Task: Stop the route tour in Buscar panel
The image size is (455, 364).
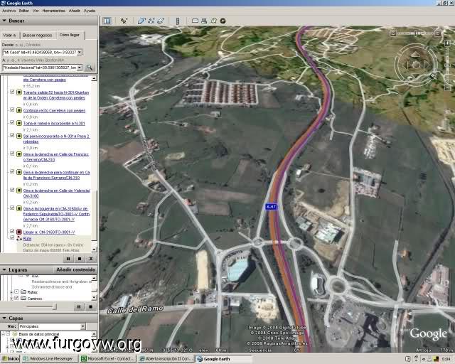Action: coord(80,259)
